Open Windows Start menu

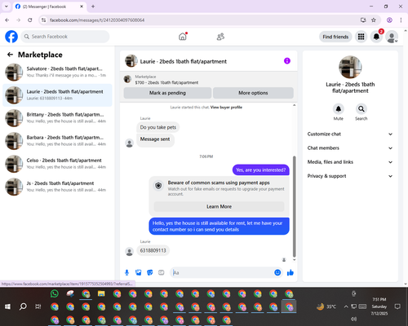coord(7,306)
